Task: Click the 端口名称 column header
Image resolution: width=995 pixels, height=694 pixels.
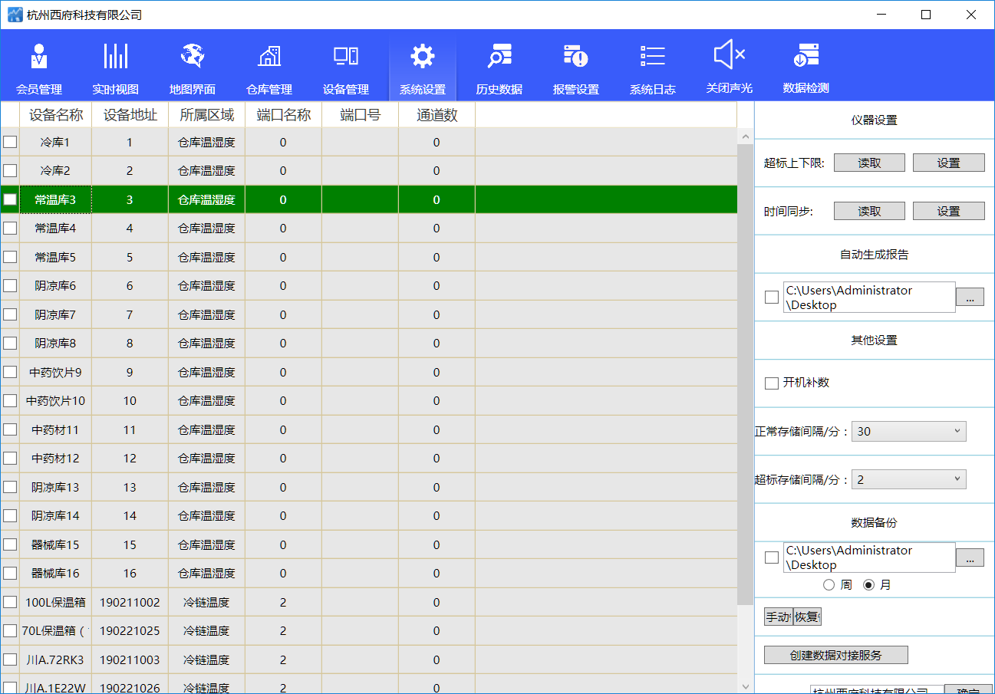Action: coord(284,115)
